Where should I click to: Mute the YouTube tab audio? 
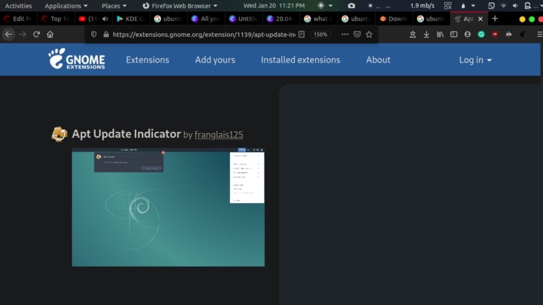point(106,19)
